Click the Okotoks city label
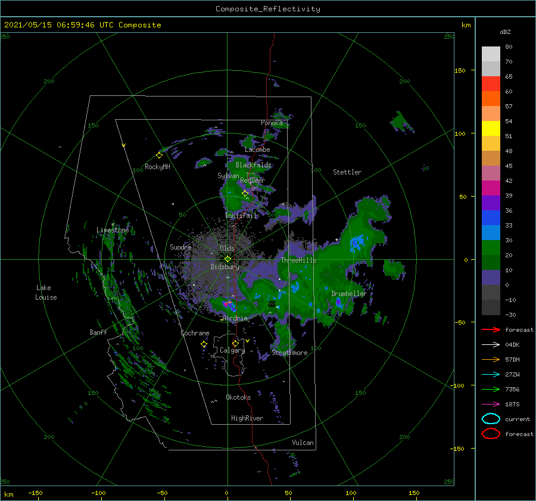The image size is (536, 501). [x=238, y=397]
